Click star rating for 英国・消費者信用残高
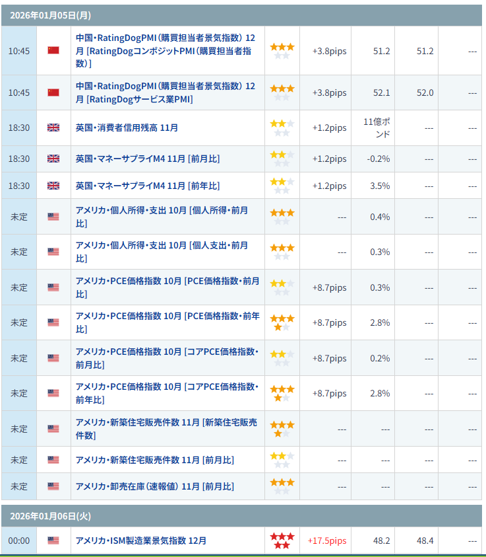486x557 pixels. click(282, 128)
